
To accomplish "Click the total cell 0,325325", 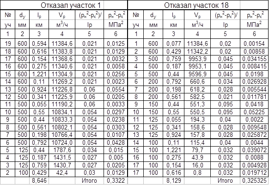I will [254, 181].
